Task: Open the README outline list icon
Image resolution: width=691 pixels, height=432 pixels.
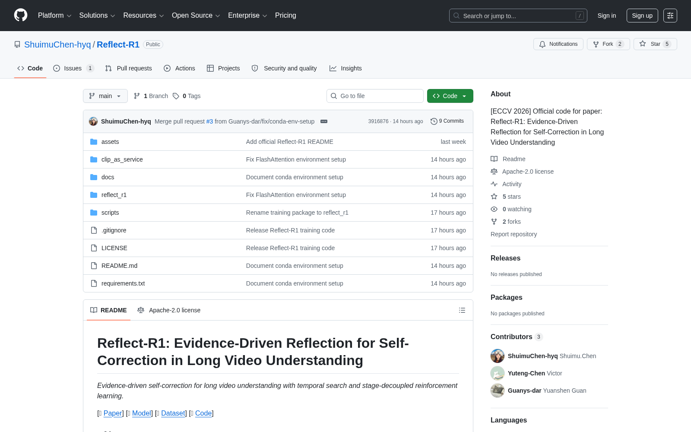Action: click(462, 310)
